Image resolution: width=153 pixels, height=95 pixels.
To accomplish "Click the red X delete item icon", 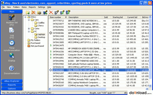I will tap(51, 12).
